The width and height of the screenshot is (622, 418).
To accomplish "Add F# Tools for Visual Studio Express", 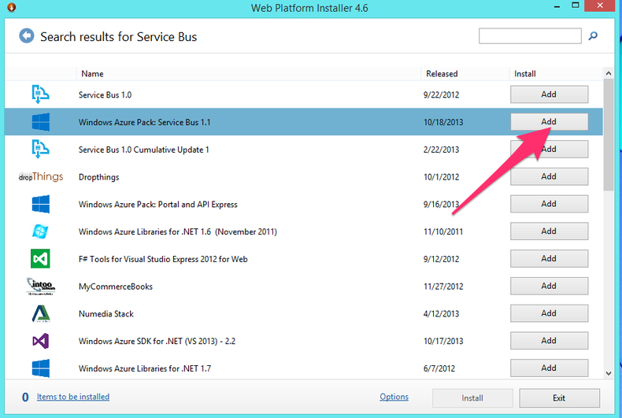I will coord(549,258).
